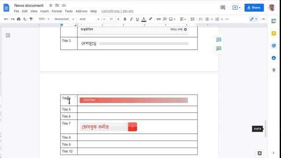281x158 pixels.
Task: Go to the Docs home icon
Action: point(7,8)
